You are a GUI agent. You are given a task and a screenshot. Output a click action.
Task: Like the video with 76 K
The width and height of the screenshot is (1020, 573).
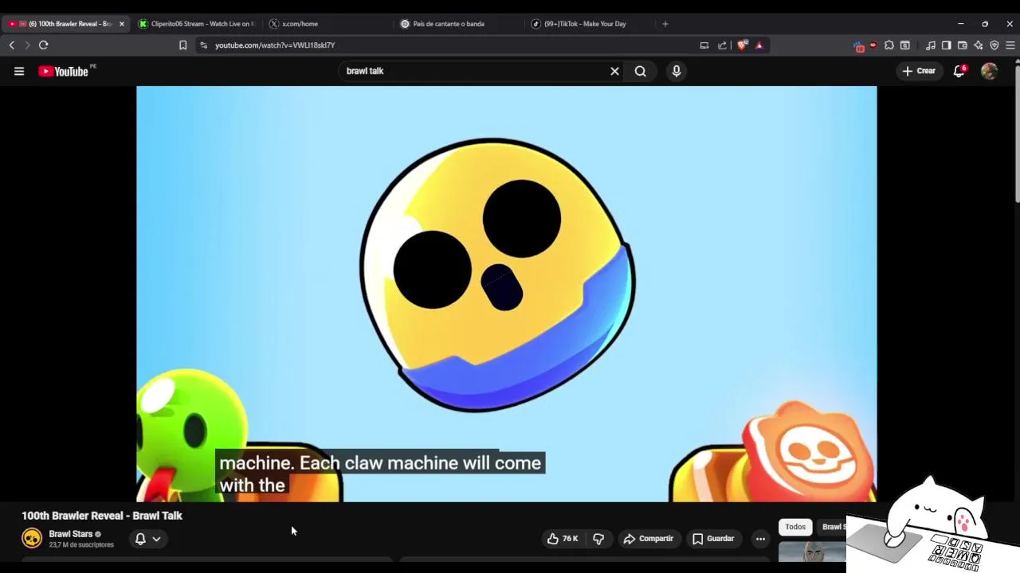(562, 539)
